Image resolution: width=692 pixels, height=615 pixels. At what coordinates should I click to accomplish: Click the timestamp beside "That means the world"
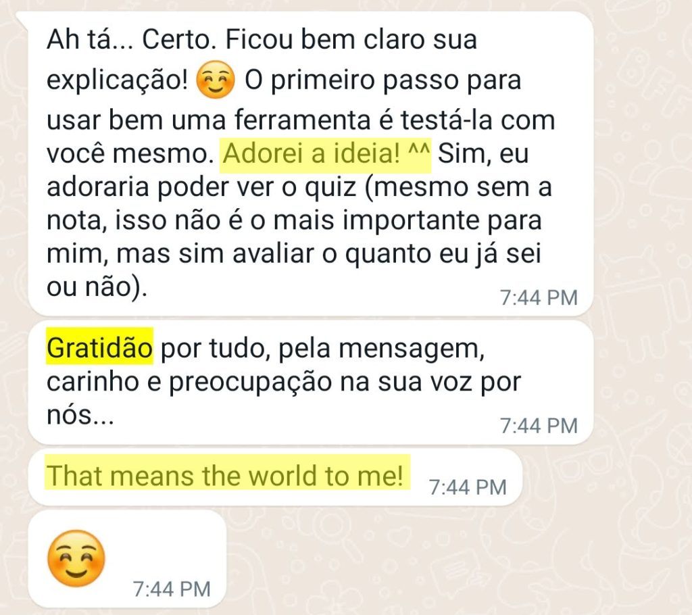(468, 488)
